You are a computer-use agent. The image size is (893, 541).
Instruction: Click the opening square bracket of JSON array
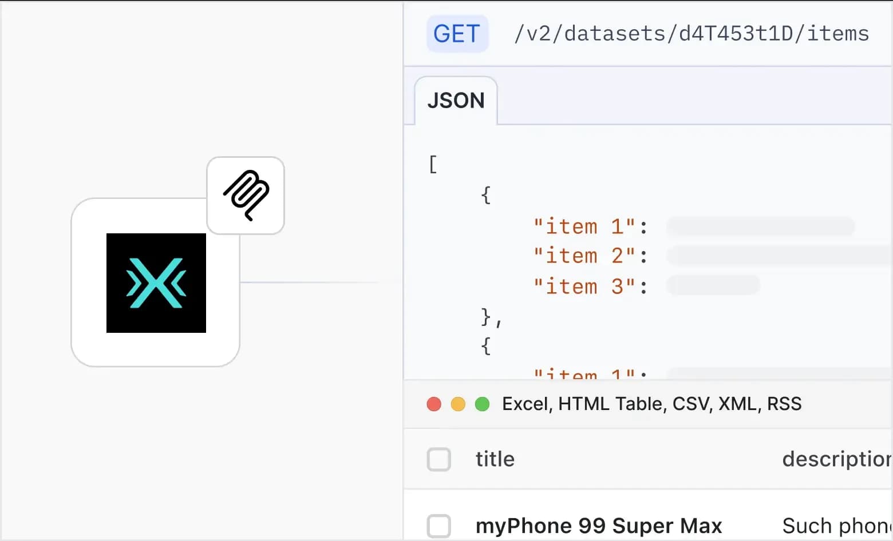coord(433,165)
